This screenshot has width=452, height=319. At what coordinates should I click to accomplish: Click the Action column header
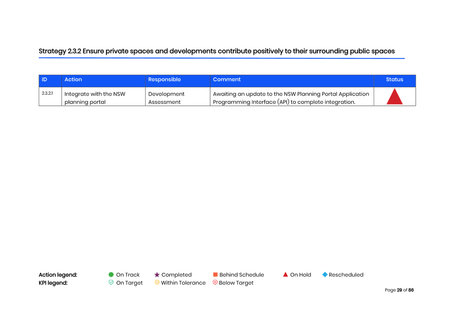tap(103, 81)
